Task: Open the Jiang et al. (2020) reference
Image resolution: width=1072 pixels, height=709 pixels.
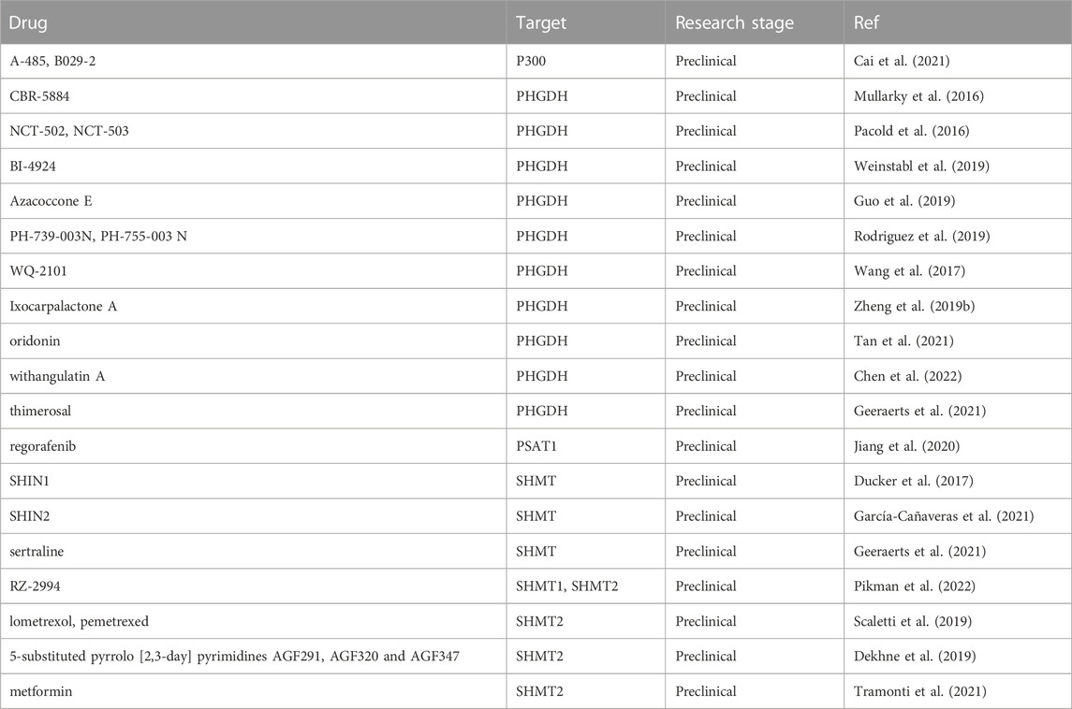Action: (906, 447)
